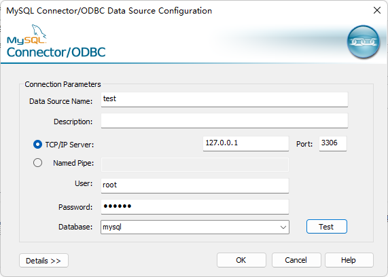Close the Data Source Configuration dialog

377,10
